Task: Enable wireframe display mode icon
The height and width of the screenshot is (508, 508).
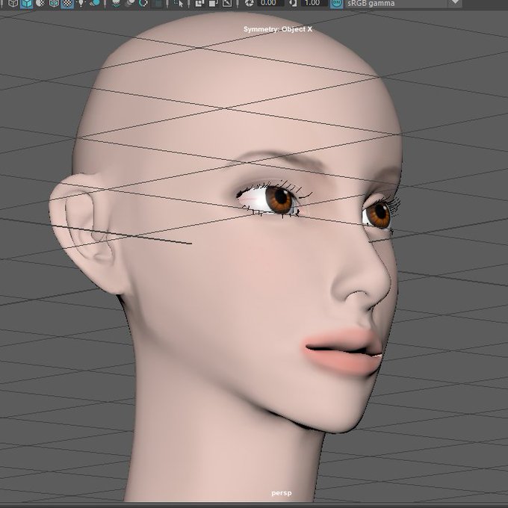Action: click(x=13, y=3)
